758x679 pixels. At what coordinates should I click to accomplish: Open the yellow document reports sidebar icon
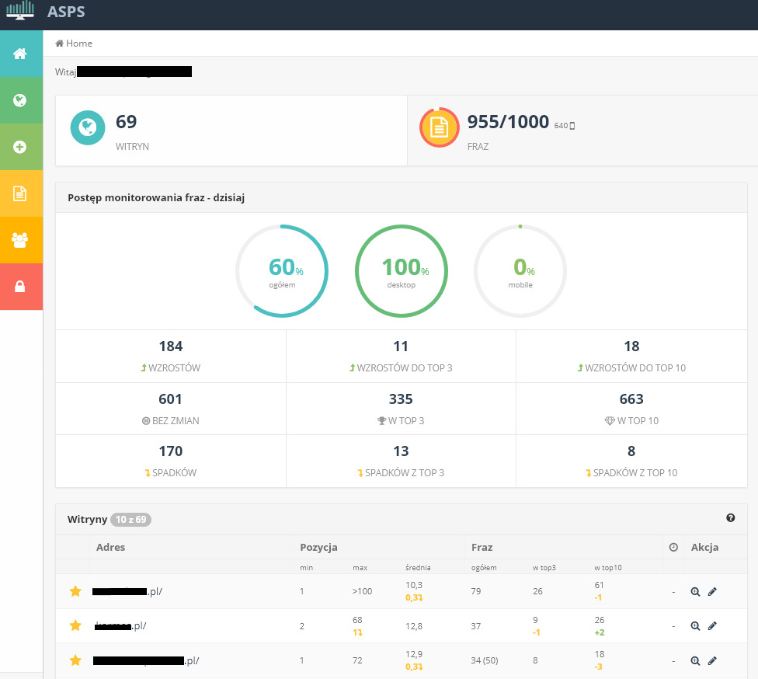tap(20, 193)
